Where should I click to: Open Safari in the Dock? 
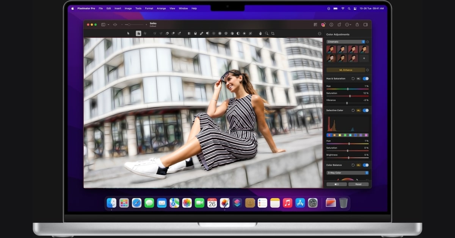tap(136, 203)
